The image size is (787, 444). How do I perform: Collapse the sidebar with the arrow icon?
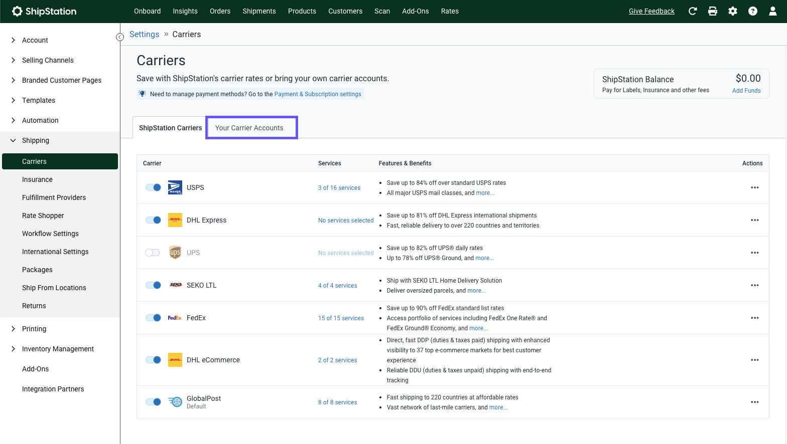point(120,37)
